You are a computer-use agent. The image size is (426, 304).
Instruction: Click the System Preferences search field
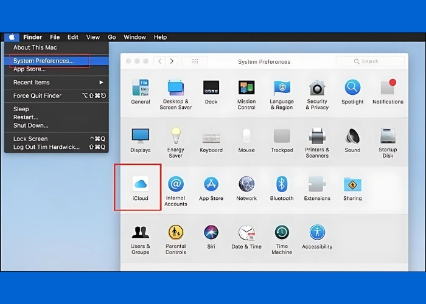click(370, 61)
